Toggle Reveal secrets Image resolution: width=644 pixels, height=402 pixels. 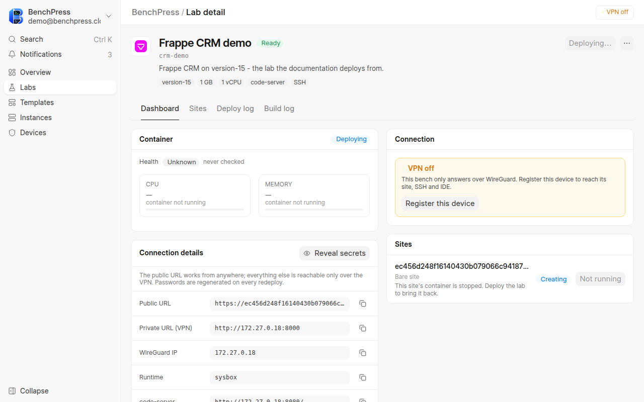click(x=335, y=253)
